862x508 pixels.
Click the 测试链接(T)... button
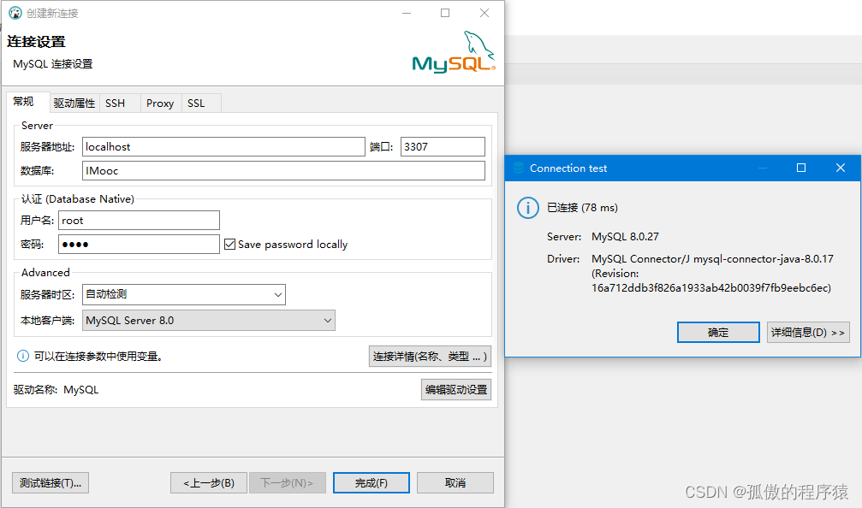51,482
